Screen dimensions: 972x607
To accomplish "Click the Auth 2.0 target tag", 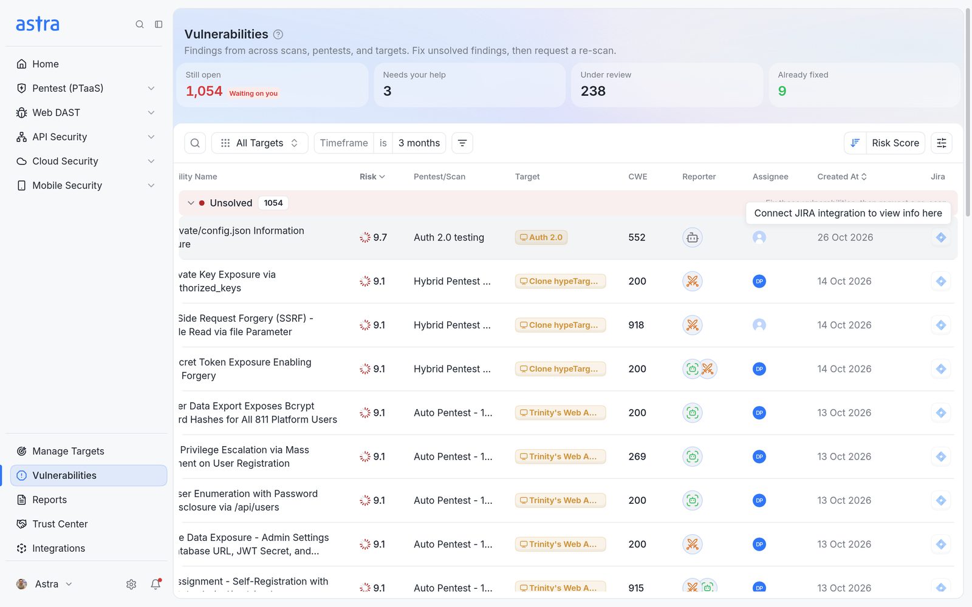I will coord(541,237).
